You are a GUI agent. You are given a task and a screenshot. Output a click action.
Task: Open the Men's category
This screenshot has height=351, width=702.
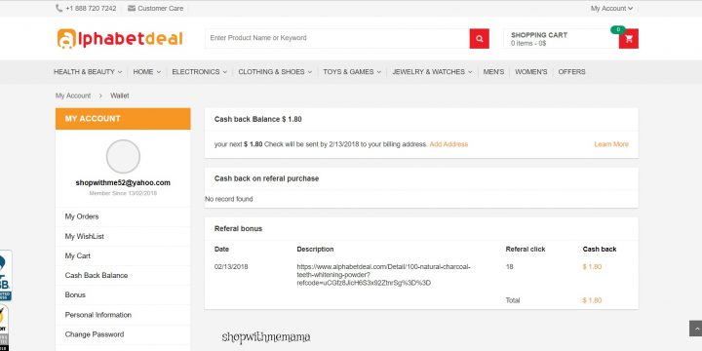(493, 71)
